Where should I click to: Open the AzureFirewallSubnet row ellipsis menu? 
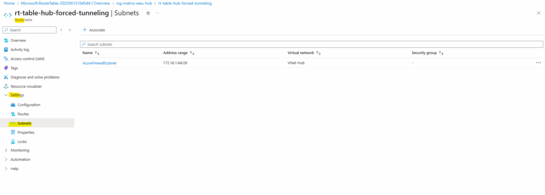pyautogui.click(x=539, y=63)
